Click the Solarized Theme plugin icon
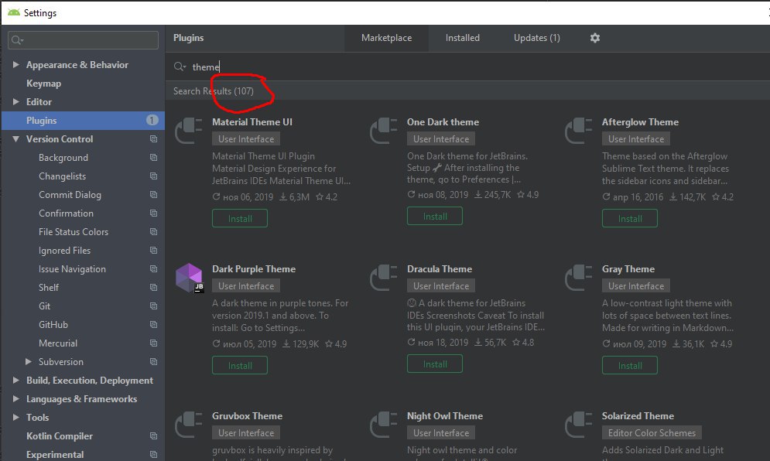Viewport: 770px width, 461px height. 579,425
